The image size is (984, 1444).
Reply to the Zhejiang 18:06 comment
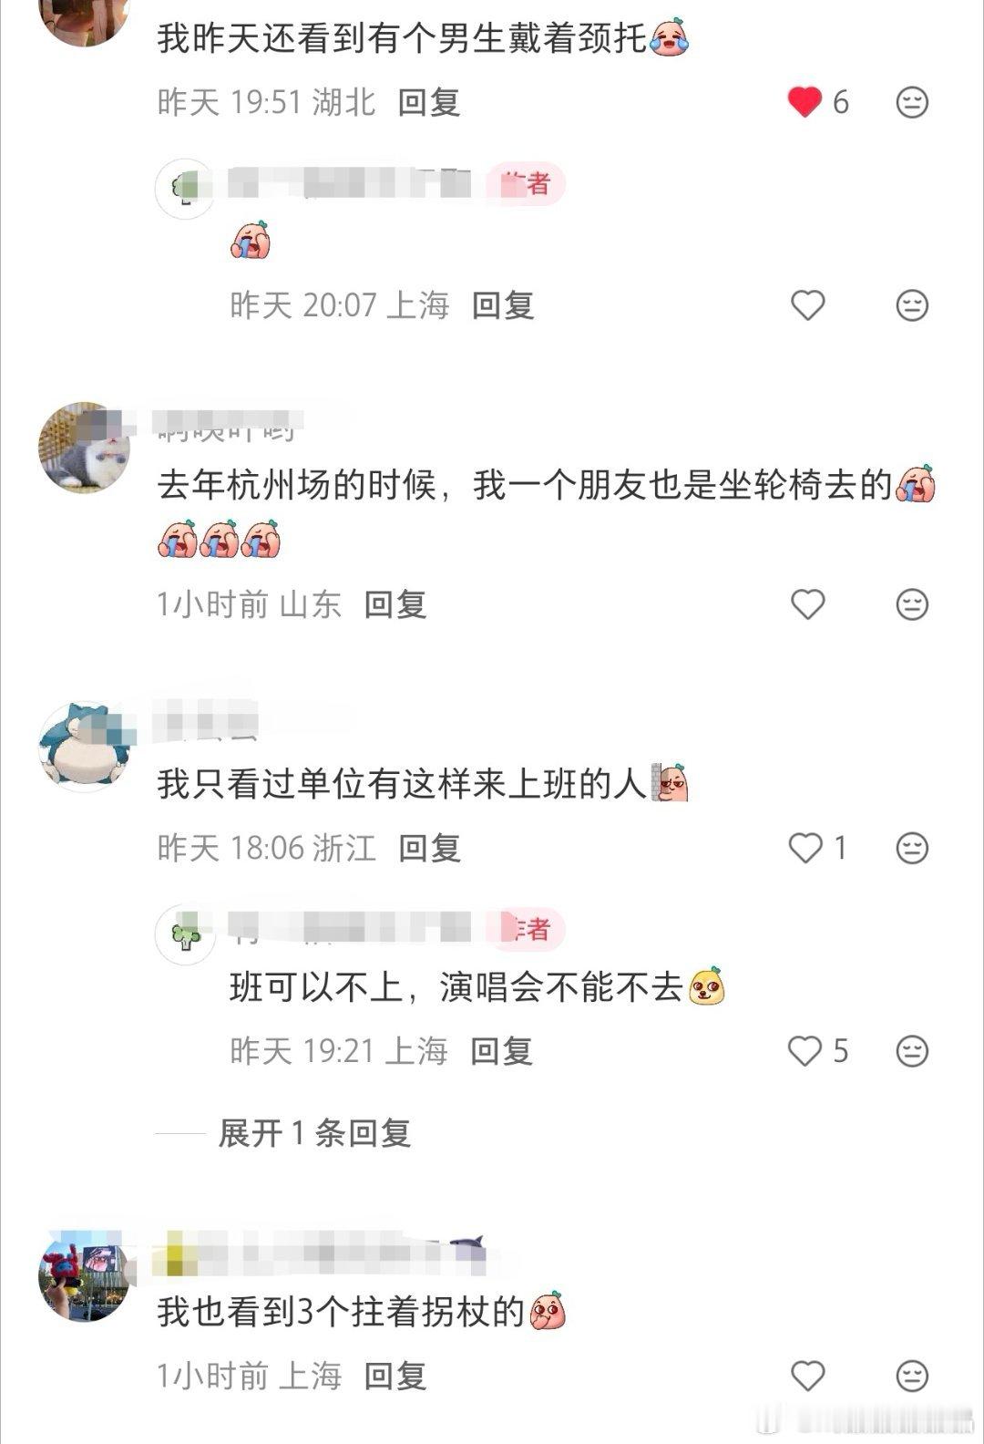(429, 849)
